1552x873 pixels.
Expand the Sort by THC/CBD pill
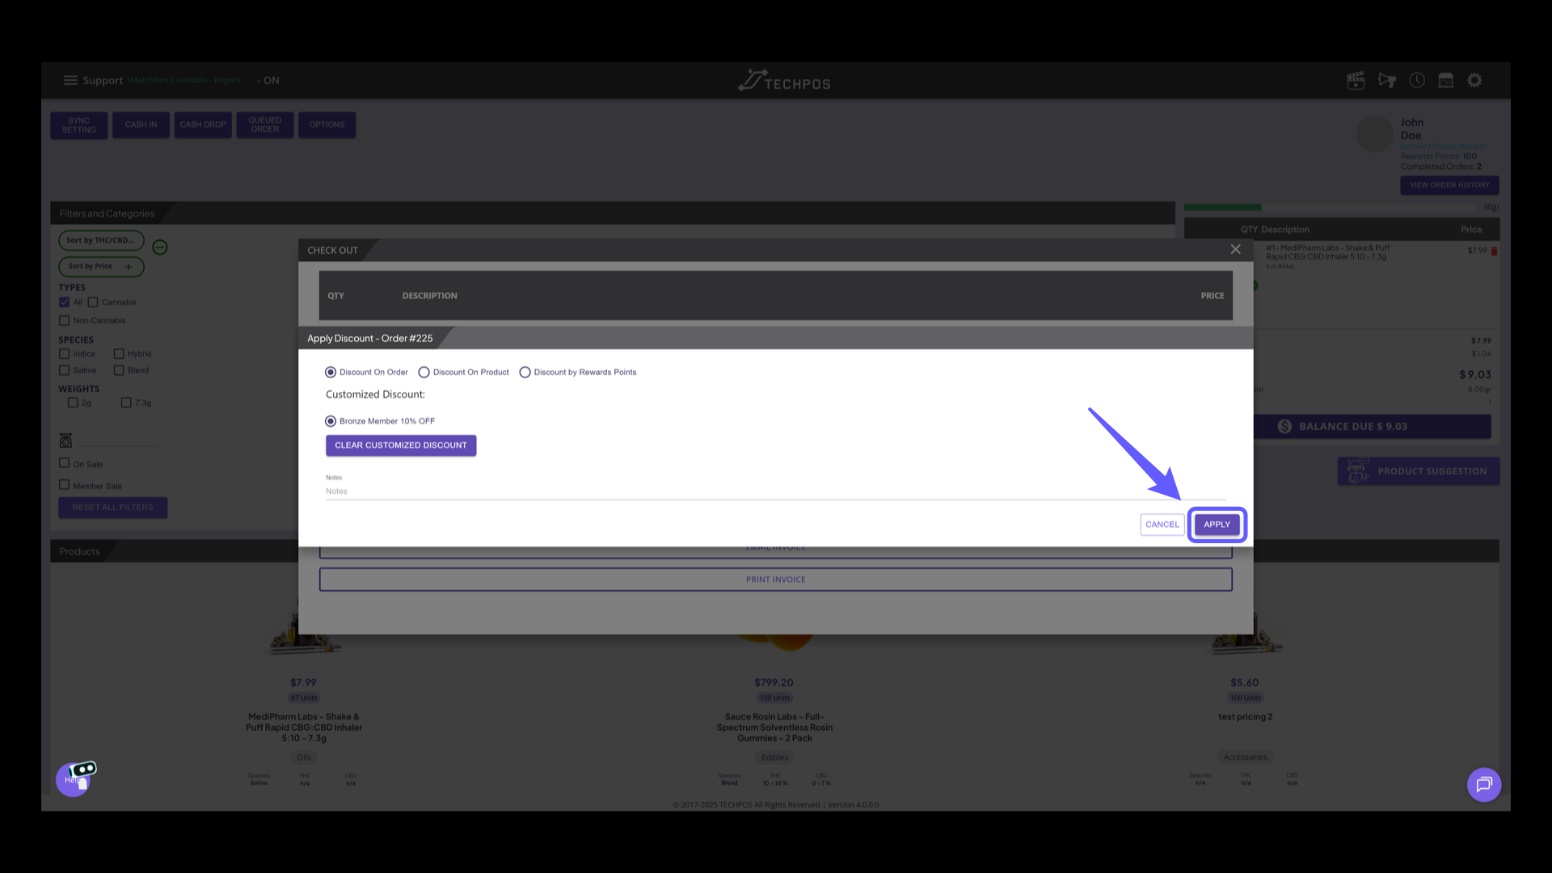point(100,240)
